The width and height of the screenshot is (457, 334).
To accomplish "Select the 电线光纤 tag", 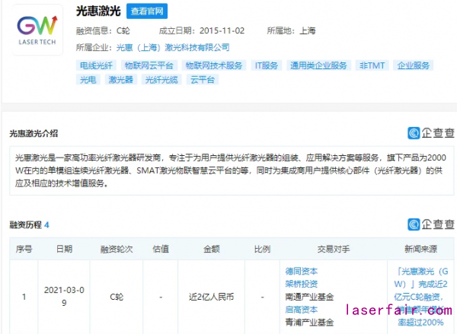I will click(94, 66).
